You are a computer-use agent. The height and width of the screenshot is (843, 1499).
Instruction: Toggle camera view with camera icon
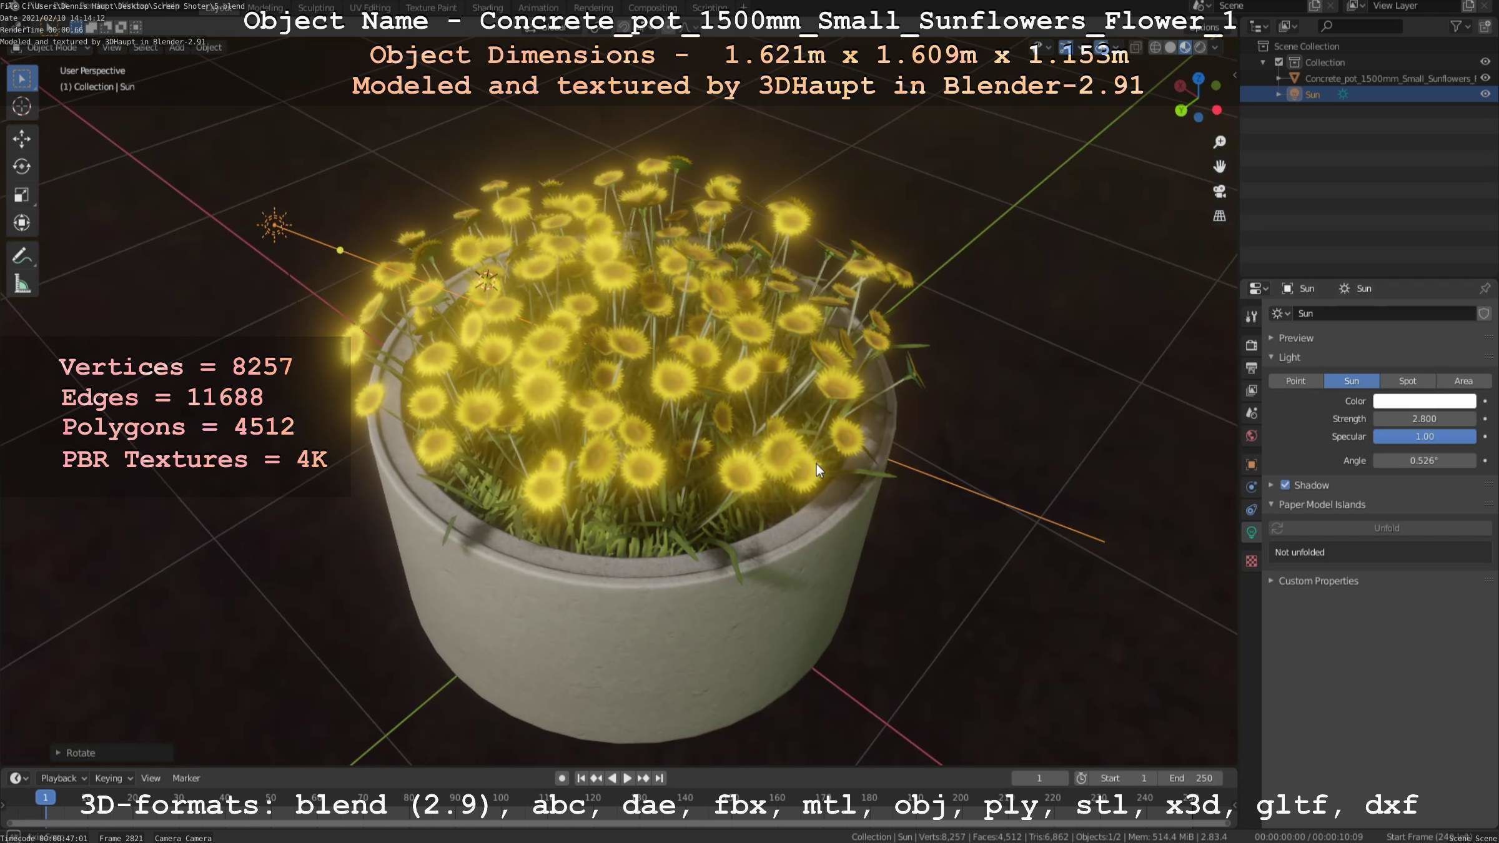tap(1219, 191)
